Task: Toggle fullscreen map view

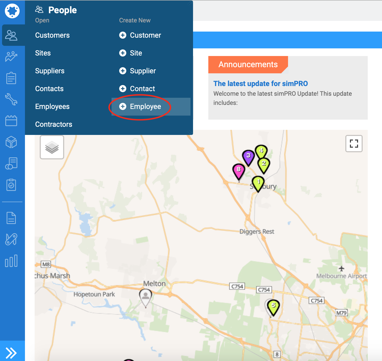Action: (x=354, y=144)
